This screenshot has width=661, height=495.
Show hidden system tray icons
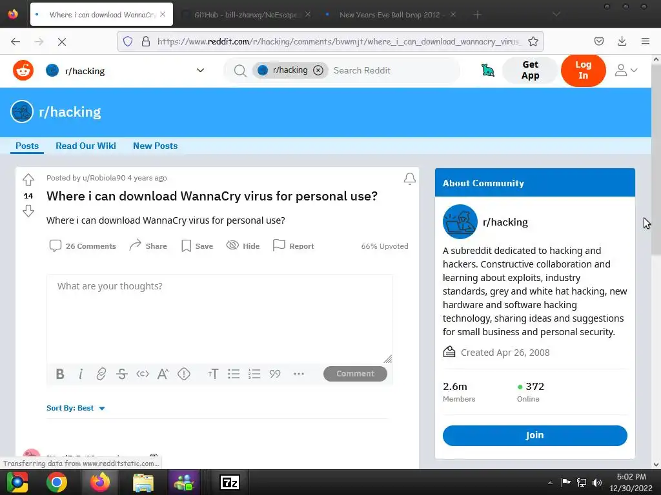point(550,482)
